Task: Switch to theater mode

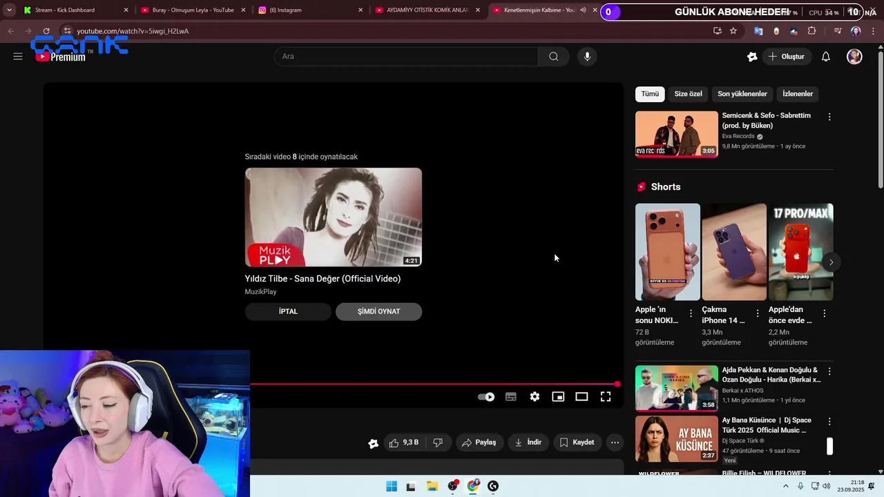Action: pos(582,397)
